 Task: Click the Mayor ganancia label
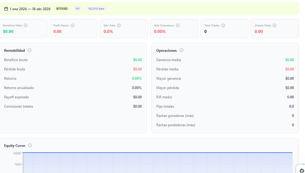coord(169,79)
